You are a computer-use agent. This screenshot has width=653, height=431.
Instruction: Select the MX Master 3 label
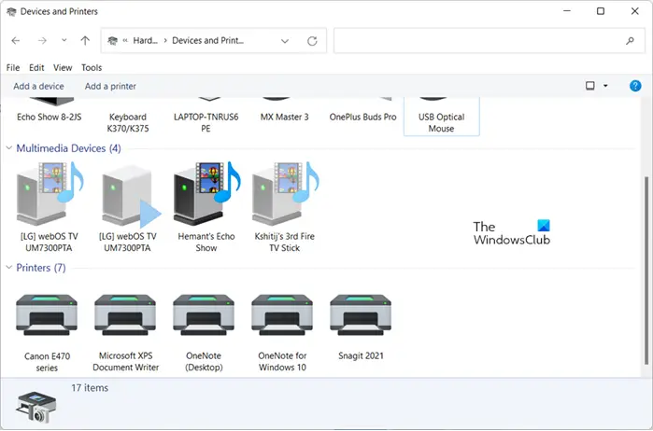pos(284,117)
